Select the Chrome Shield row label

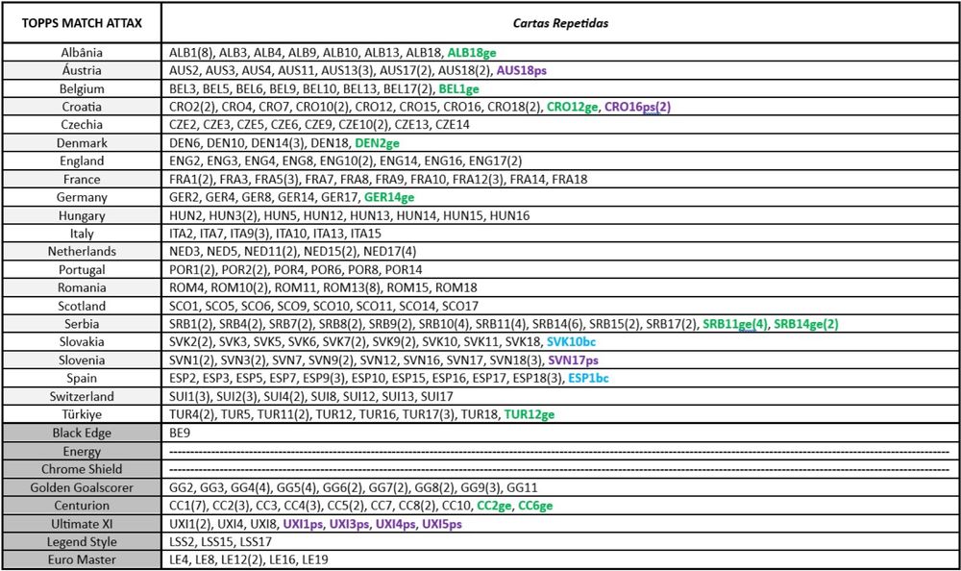click(82, 469)
